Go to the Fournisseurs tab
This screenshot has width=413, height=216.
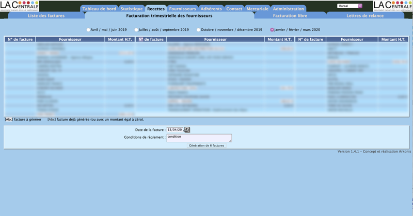[x=182, y=9]
